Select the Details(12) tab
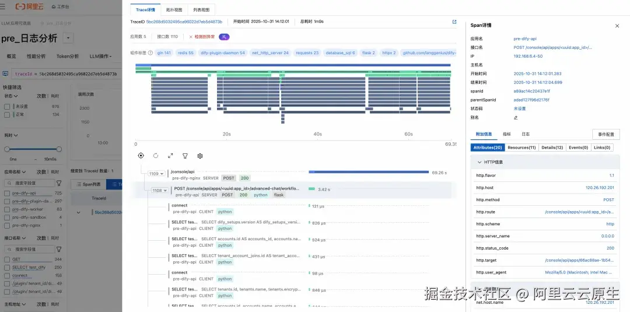This screenshot has width=630, height=312. pyautogui.click(x=552, y=148)
